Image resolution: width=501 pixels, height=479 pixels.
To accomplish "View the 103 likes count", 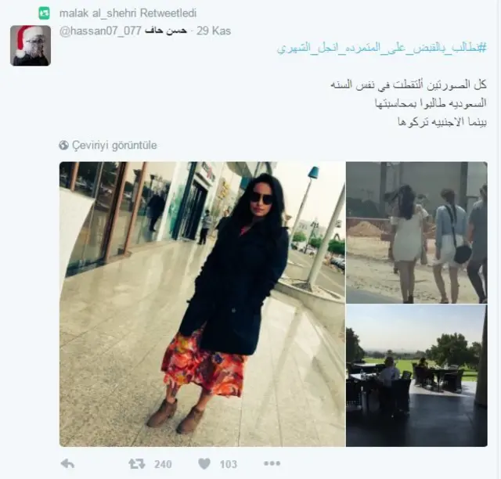I will coord(229,464).
